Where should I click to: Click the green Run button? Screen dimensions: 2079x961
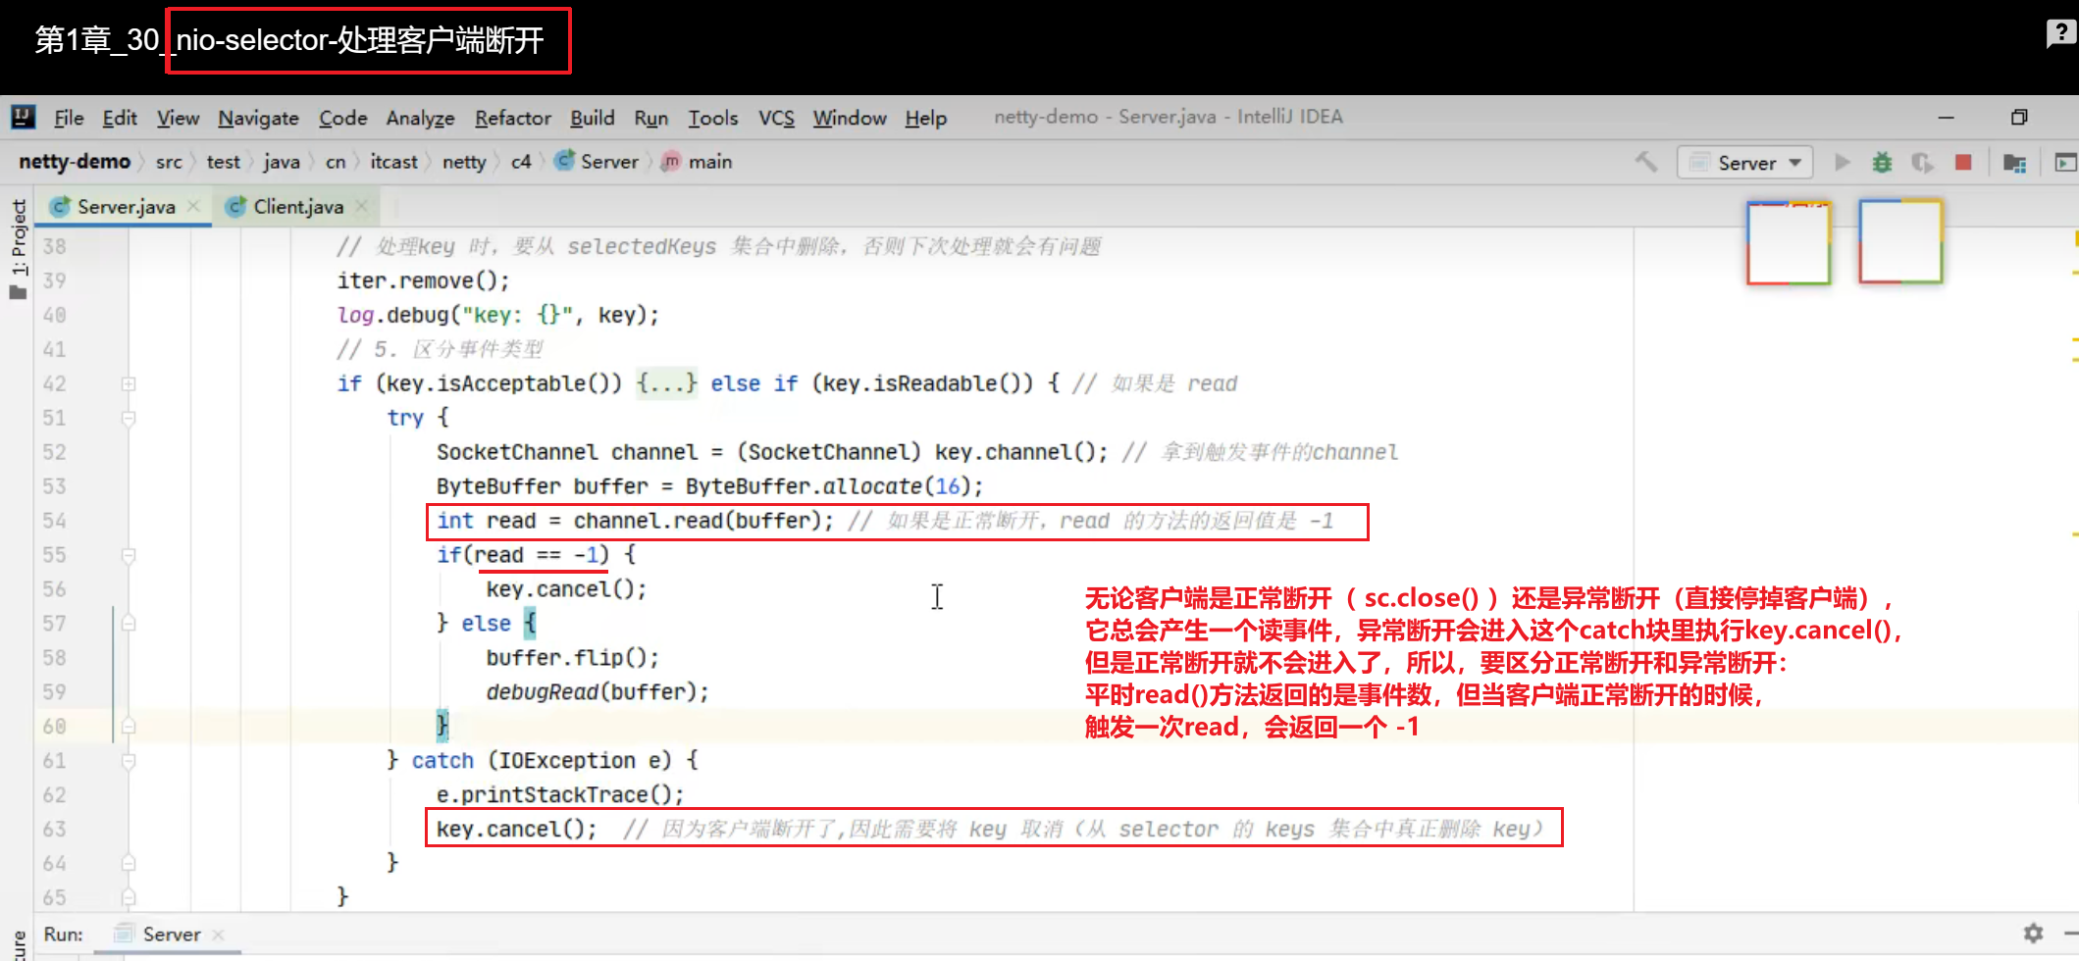(1842, 162)
